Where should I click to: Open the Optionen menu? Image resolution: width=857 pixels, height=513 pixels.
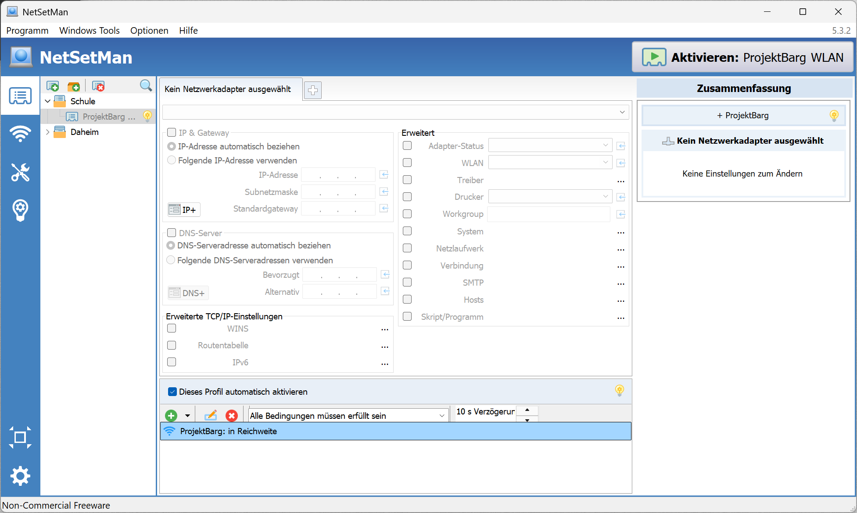[149, 30]
